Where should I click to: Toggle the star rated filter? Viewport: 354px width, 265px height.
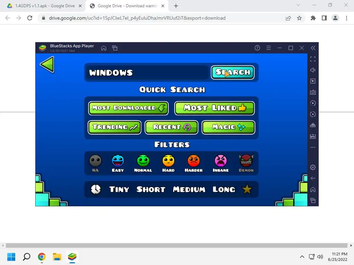pos(247,189)
